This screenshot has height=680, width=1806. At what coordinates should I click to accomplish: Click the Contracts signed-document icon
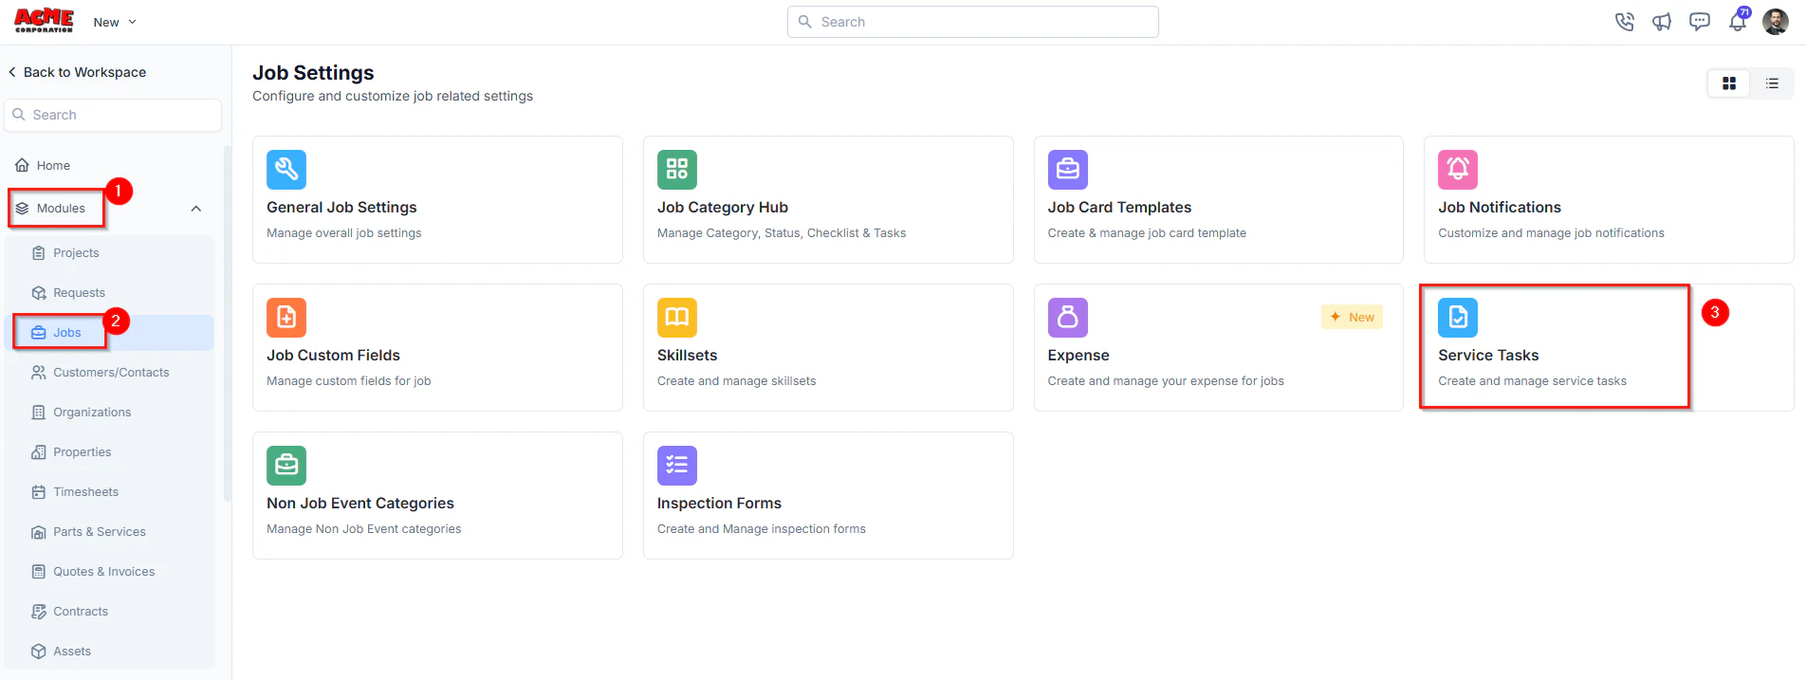tap(39, 612)
